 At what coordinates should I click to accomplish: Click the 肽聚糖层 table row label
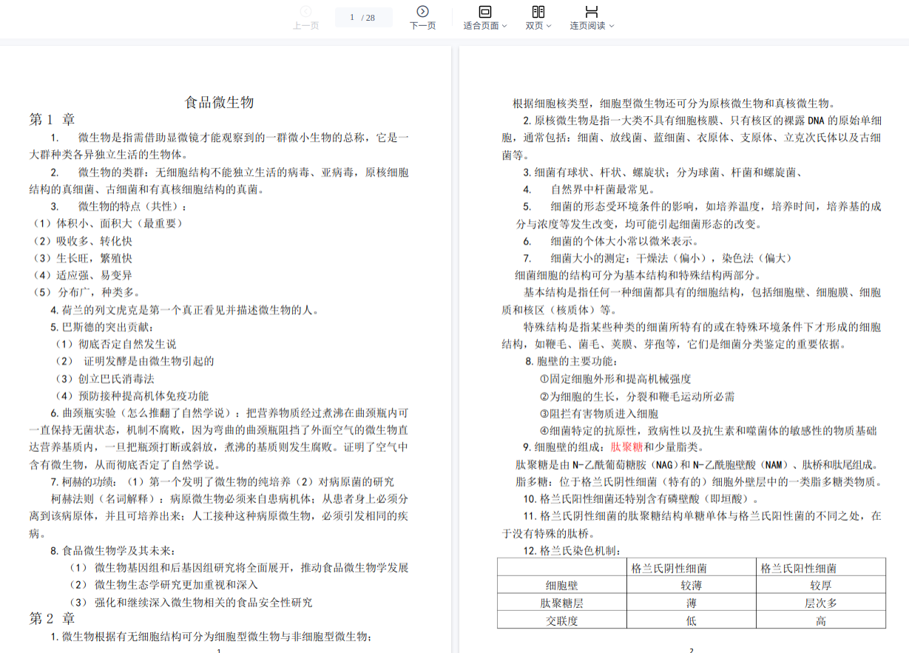(561, 603)
